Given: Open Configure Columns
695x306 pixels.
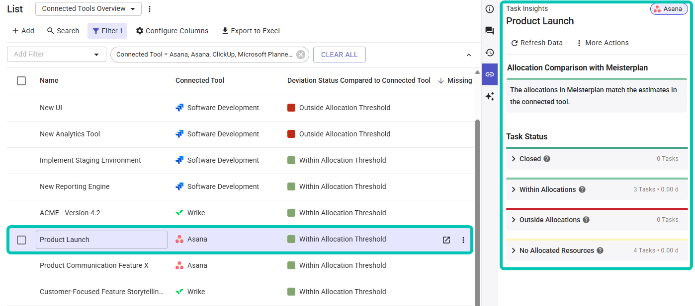Looking at the screenshot, I should (x=172, y=31).
